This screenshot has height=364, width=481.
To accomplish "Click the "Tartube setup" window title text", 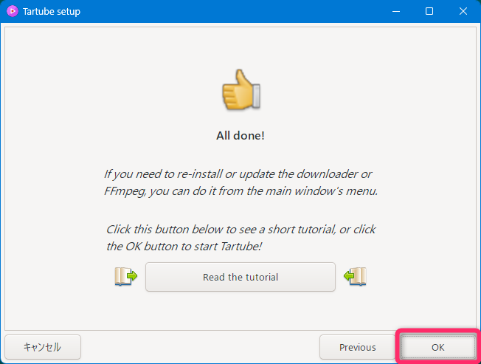I will tap(52, 12).
